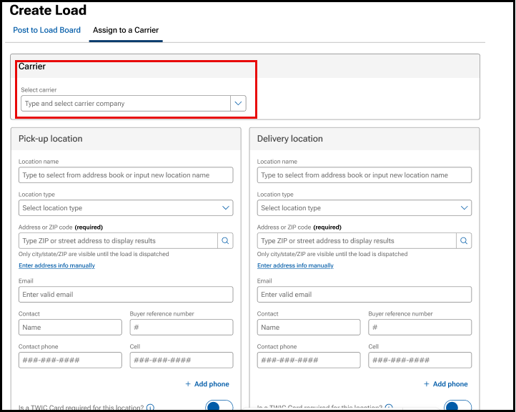The image size is (516, 412).
Task: Expand the Select carrier dropdown arrow
Action: (239, 104)
